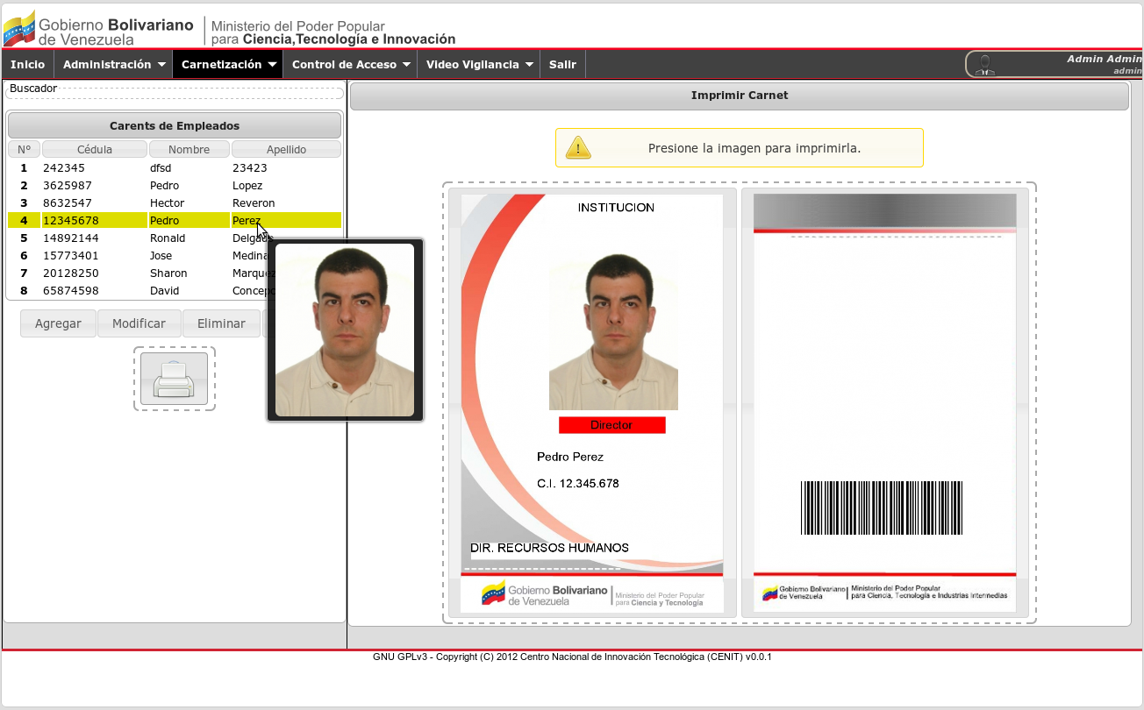Click the Buscador panel label

click(32, 88)
